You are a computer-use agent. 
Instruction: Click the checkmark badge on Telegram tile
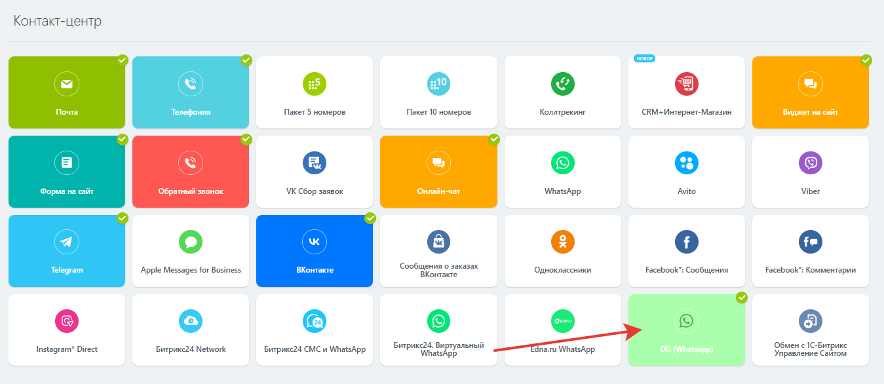click(x=122, y=219)
